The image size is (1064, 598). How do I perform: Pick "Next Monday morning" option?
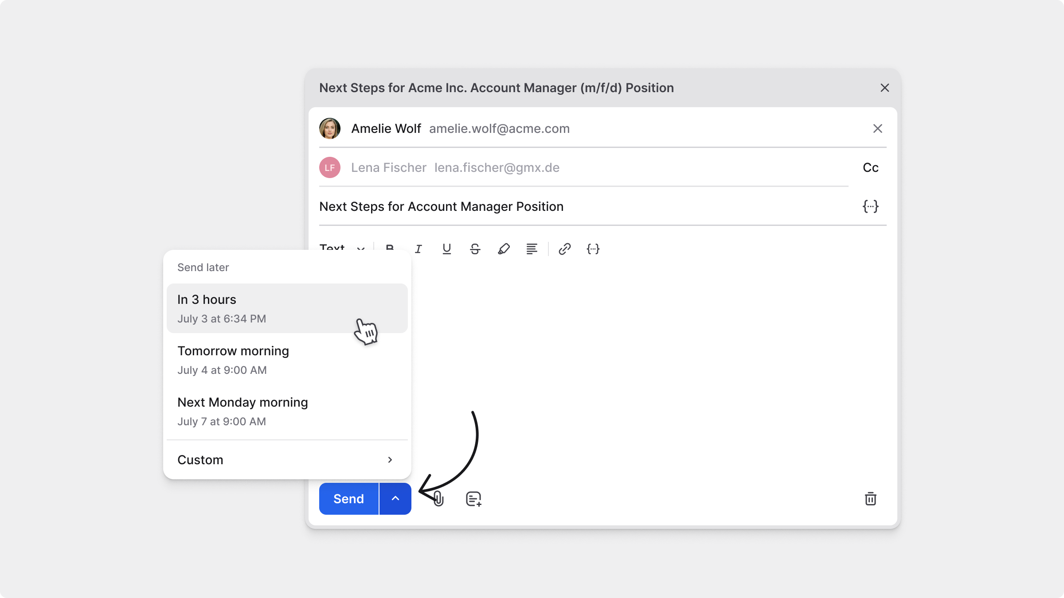pos(287,411)
